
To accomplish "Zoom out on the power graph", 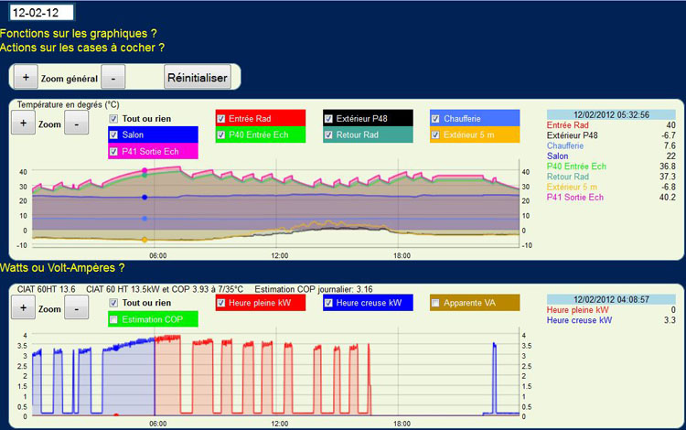I will coord(76,308).
